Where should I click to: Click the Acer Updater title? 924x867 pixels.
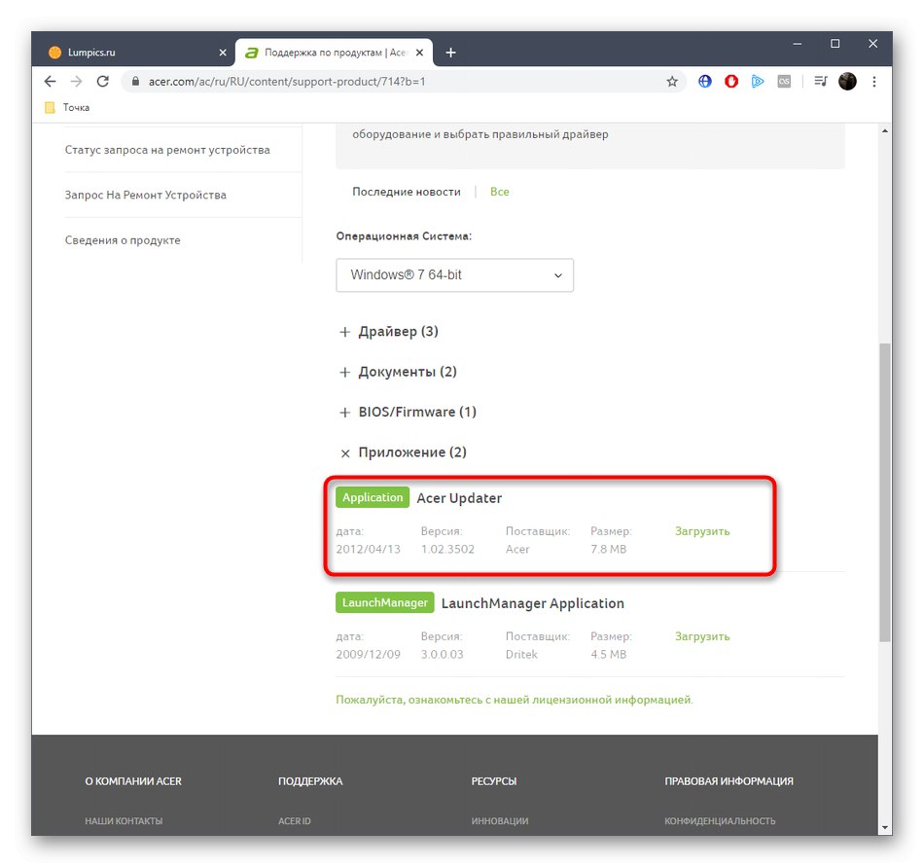click(x=459, y=498)
